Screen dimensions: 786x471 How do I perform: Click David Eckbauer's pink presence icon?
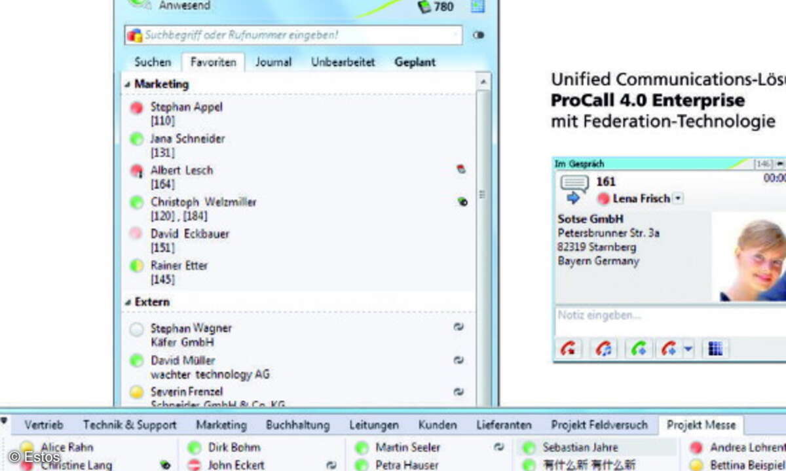tap(136, 234)
